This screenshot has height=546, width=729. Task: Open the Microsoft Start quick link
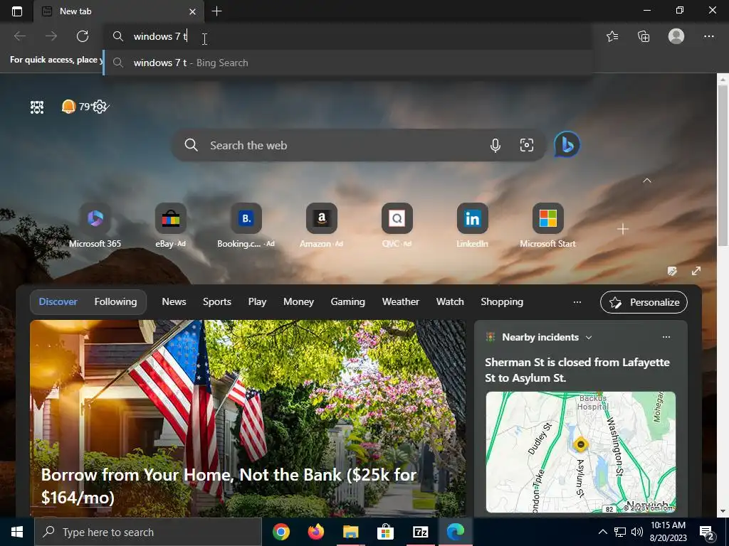click(547, 226)
